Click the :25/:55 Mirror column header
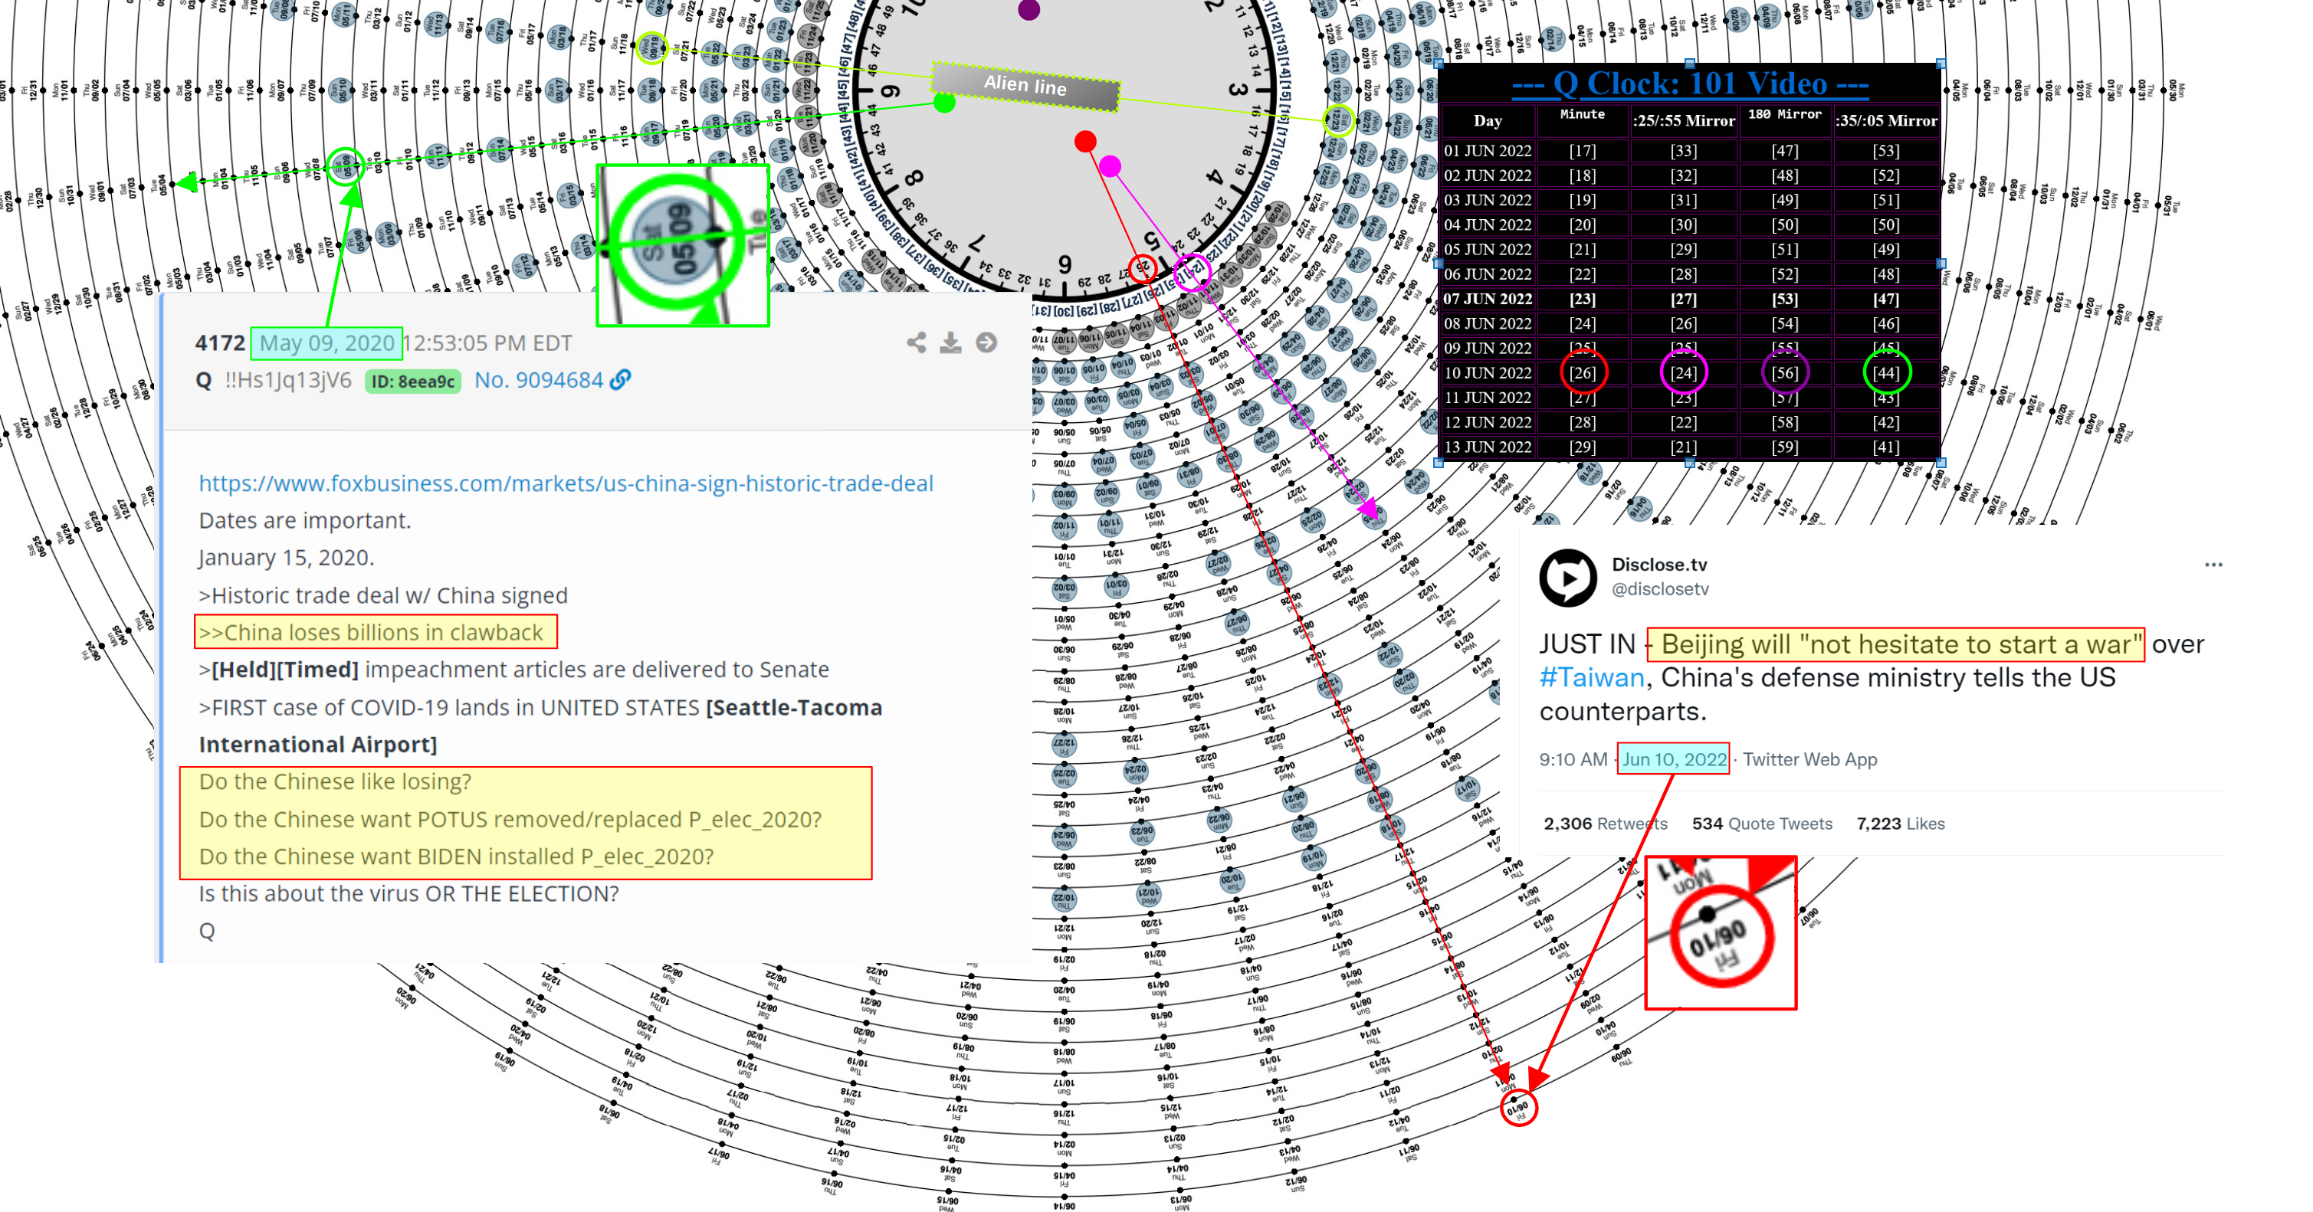2313x1212 pixels. coord(1684,120)
